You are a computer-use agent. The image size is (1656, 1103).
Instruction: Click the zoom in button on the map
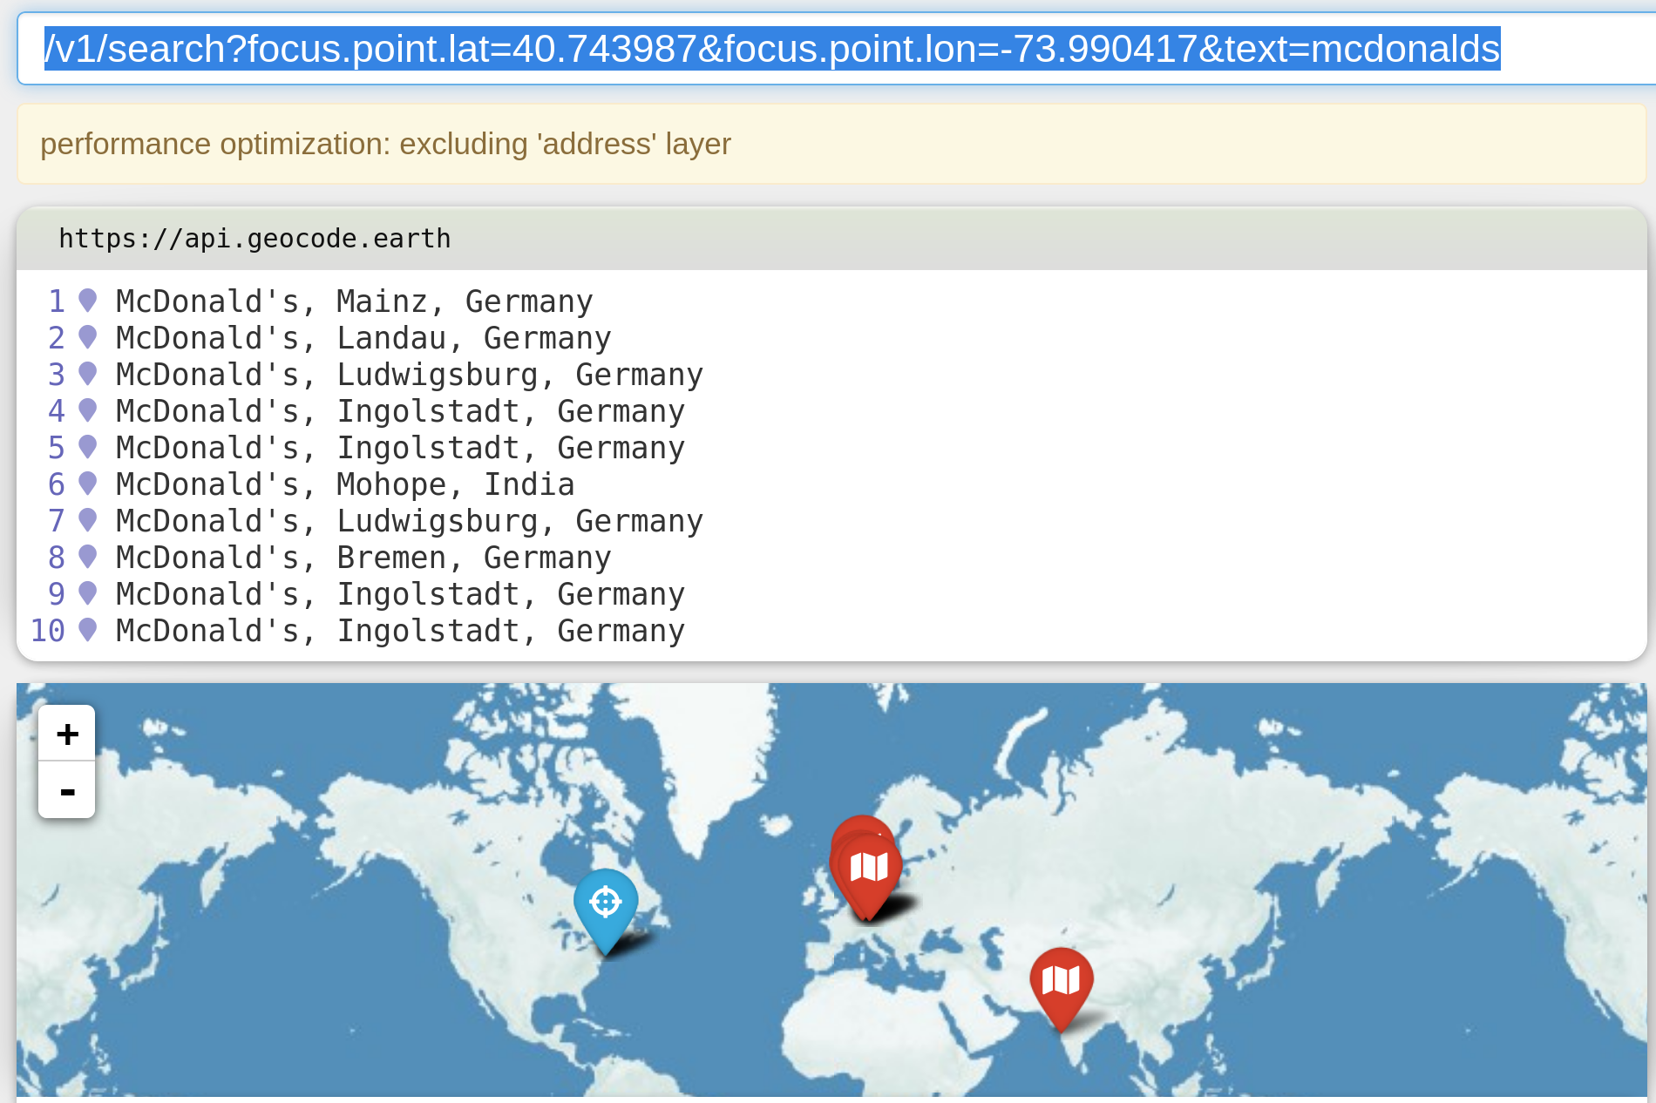66,733
